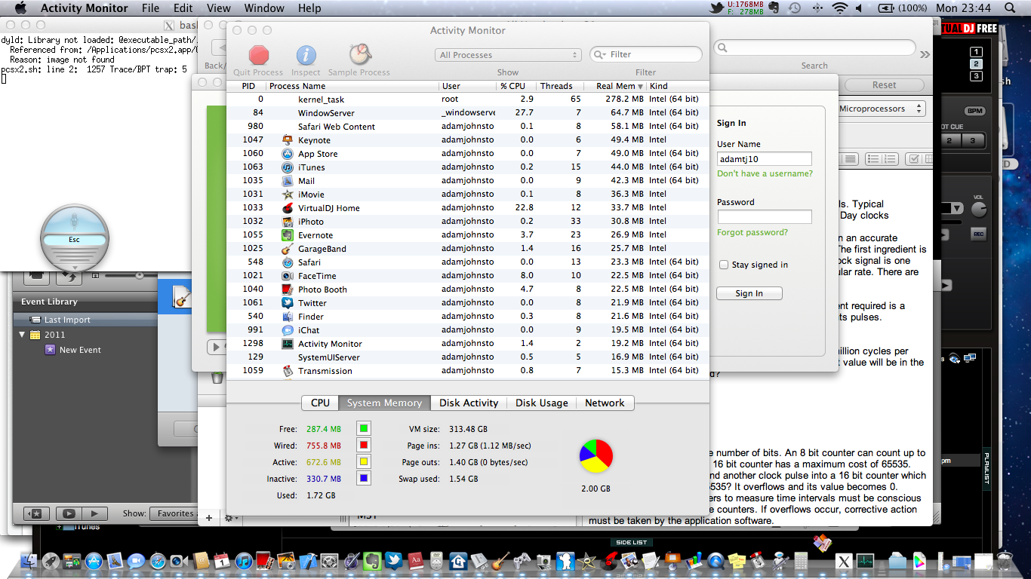Click the Filter search field
The width and height of the screenshot is (1031, 579).
click(x=646, y=54)
